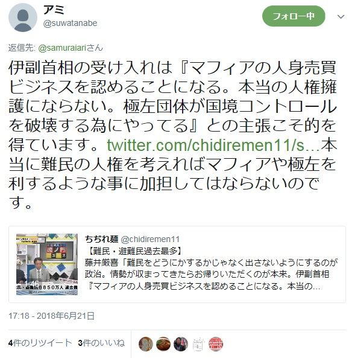Open the 17:18 - 2018年6月21日 timestamp
This screenshot has height=358, width=349.
point(51,316)
